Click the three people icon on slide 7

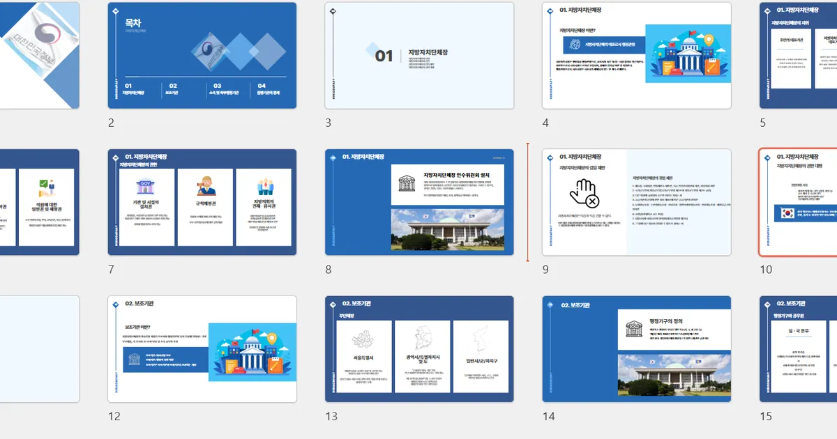[x=264, y=187]
